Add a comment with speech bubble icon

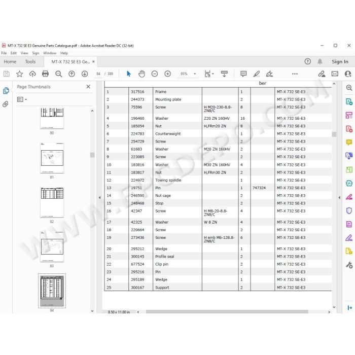pyautogui.click(x=243, y=74)
